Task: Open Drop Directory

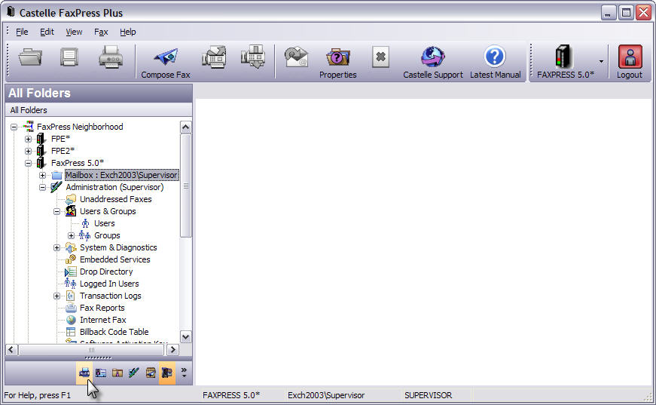Action: (106, 272)
